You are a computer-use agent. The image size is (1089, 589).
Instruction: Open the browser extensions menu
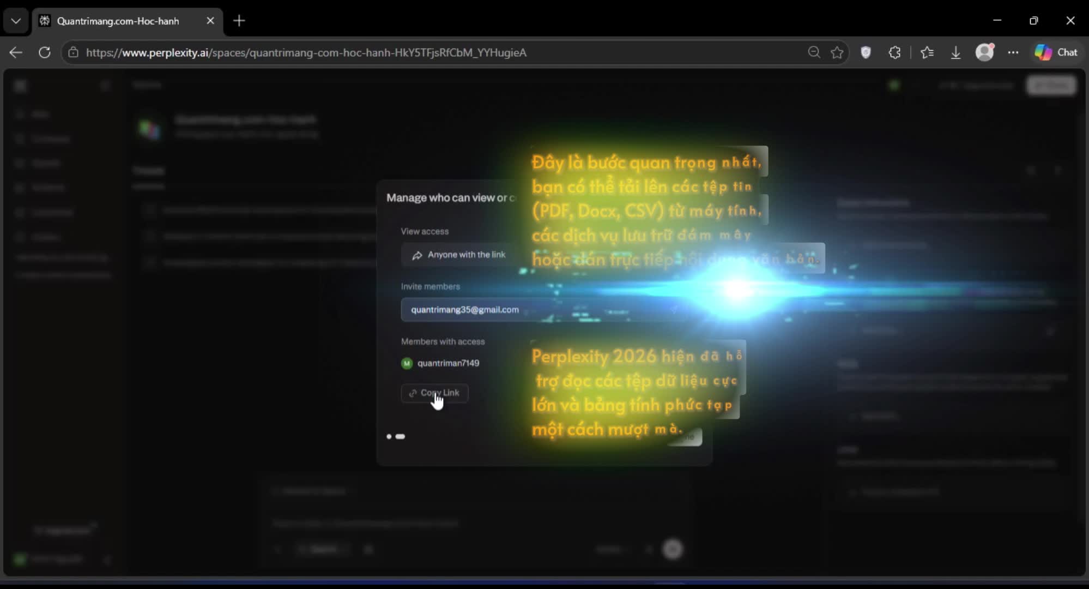(x=894, y=52)
